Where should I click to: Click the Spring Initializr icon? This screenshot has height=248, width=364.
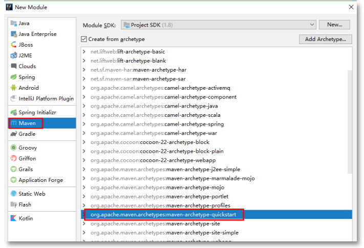[x=14, y=112]
